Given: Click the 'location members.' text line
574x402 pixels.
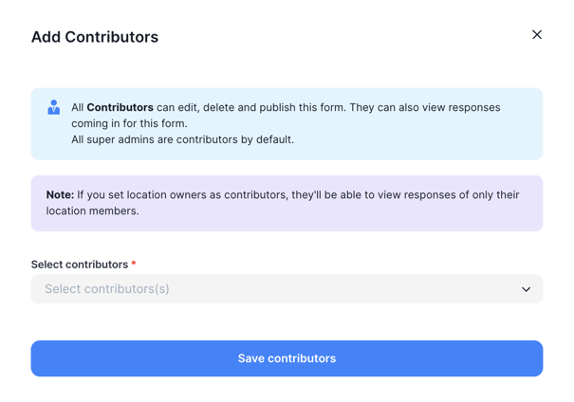Looking at the screenshot, I should (93, 211).
